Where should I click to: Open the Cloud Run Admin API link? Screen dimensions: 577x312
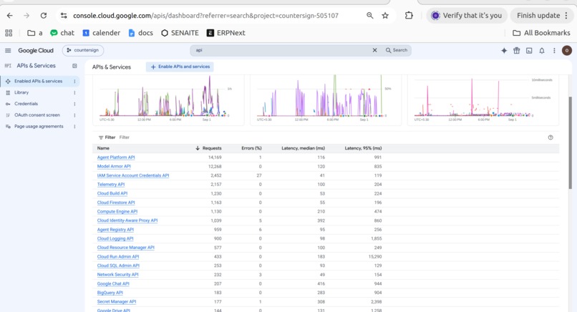(118, 256)
